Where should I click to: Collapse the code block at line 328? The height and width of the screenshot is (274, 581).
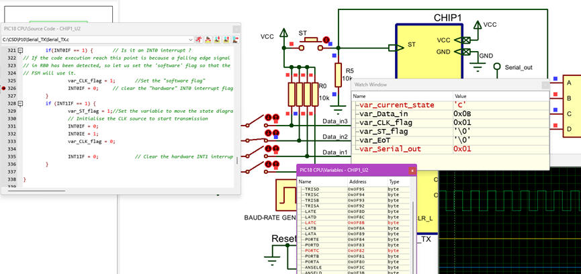[x=20, y=103]
